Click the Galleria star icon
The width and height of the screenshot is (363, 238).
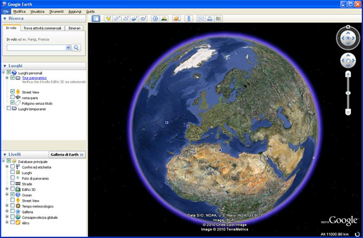pyautogui.click(x=18, y=211)
